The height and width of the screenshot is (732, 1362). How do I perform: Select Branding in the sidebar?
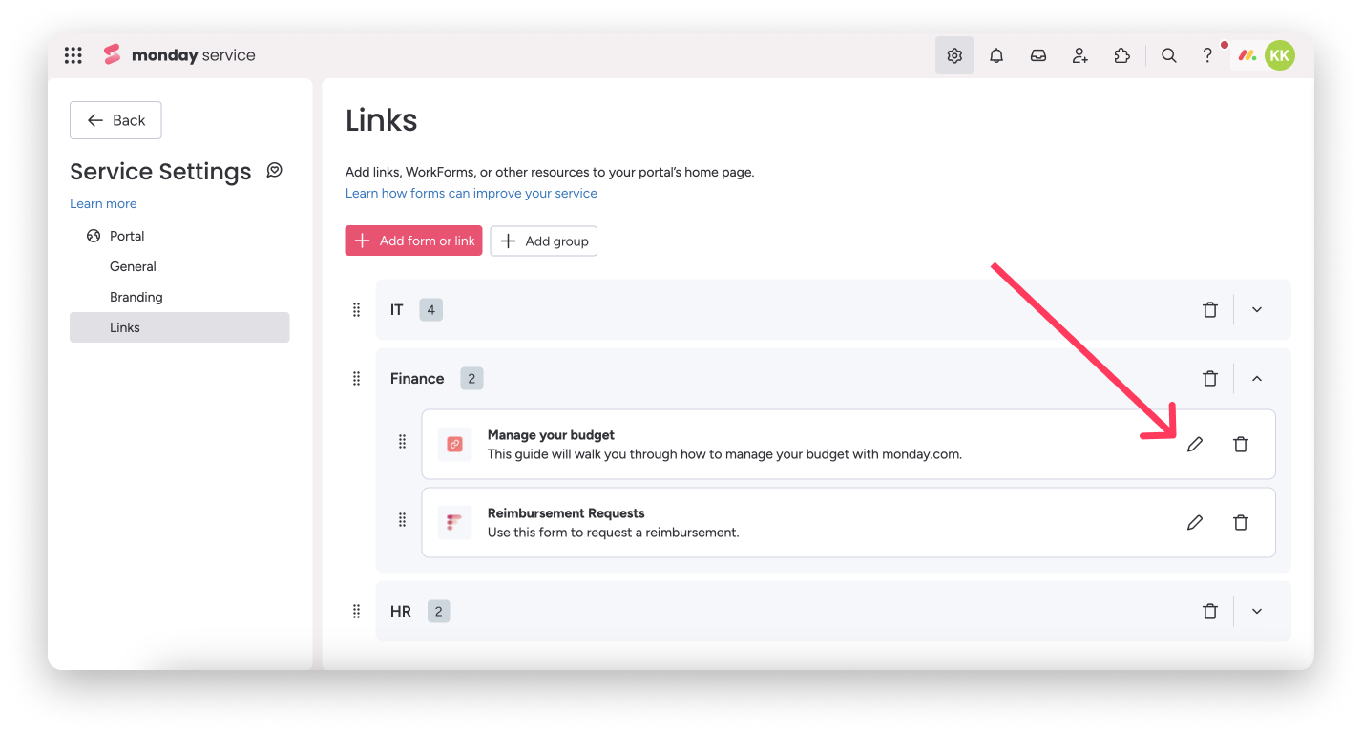pos(136,297)
